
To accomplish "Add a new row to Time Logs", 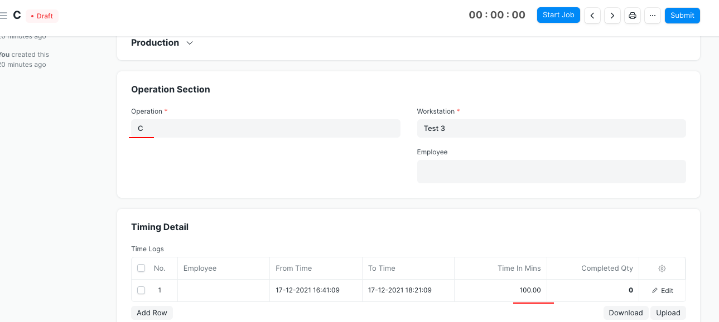I will click(x=152, y=313).
